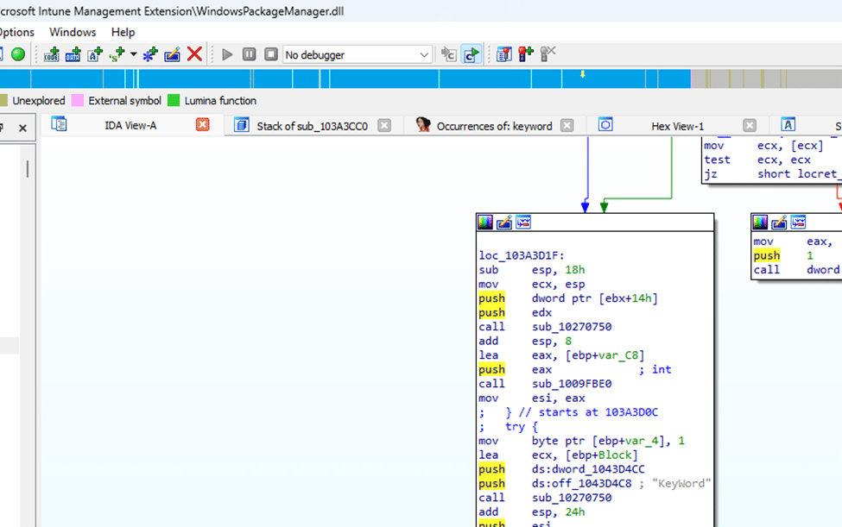
Task: Click the create string 's' toolbar icon
Action: pyautogui.click(x=117, y=54)
